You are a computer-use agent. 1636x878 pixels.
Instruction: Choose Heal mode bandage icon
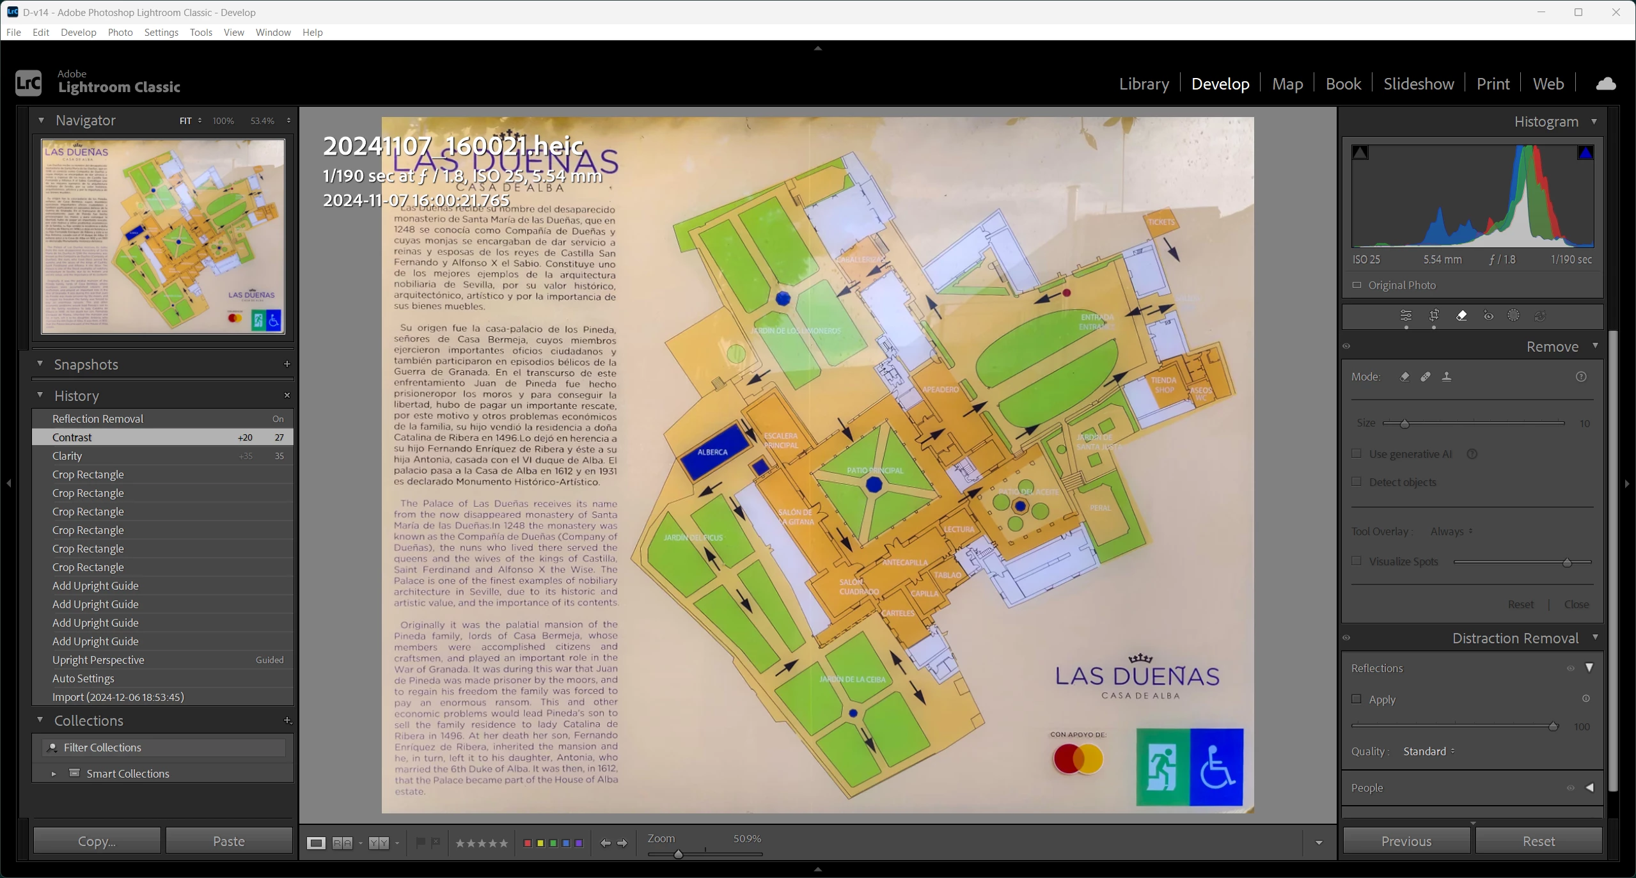pos(1426,377)
